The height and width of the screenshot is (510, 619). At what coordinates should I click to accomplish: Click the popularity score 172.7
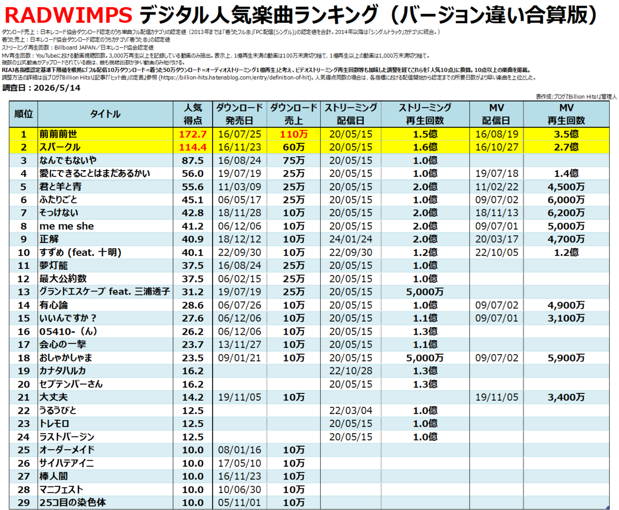(194, 134)
